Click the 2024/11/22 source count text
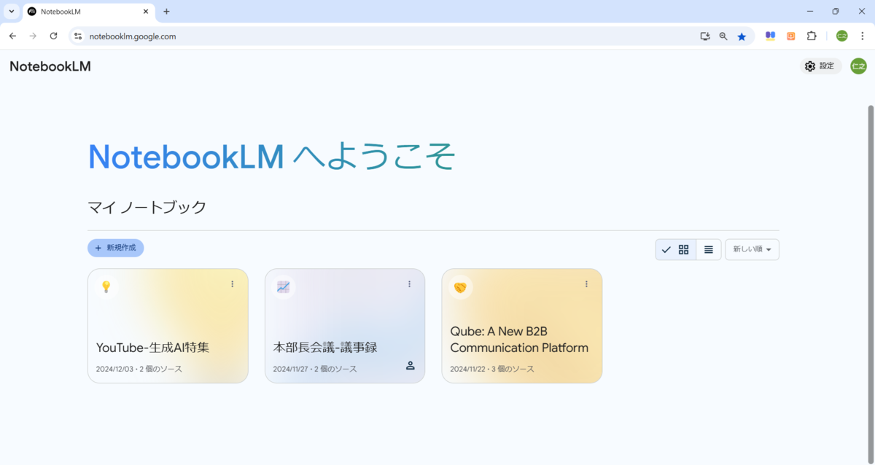The height and width of the screenshot is (465, 875). pos(492,369)
